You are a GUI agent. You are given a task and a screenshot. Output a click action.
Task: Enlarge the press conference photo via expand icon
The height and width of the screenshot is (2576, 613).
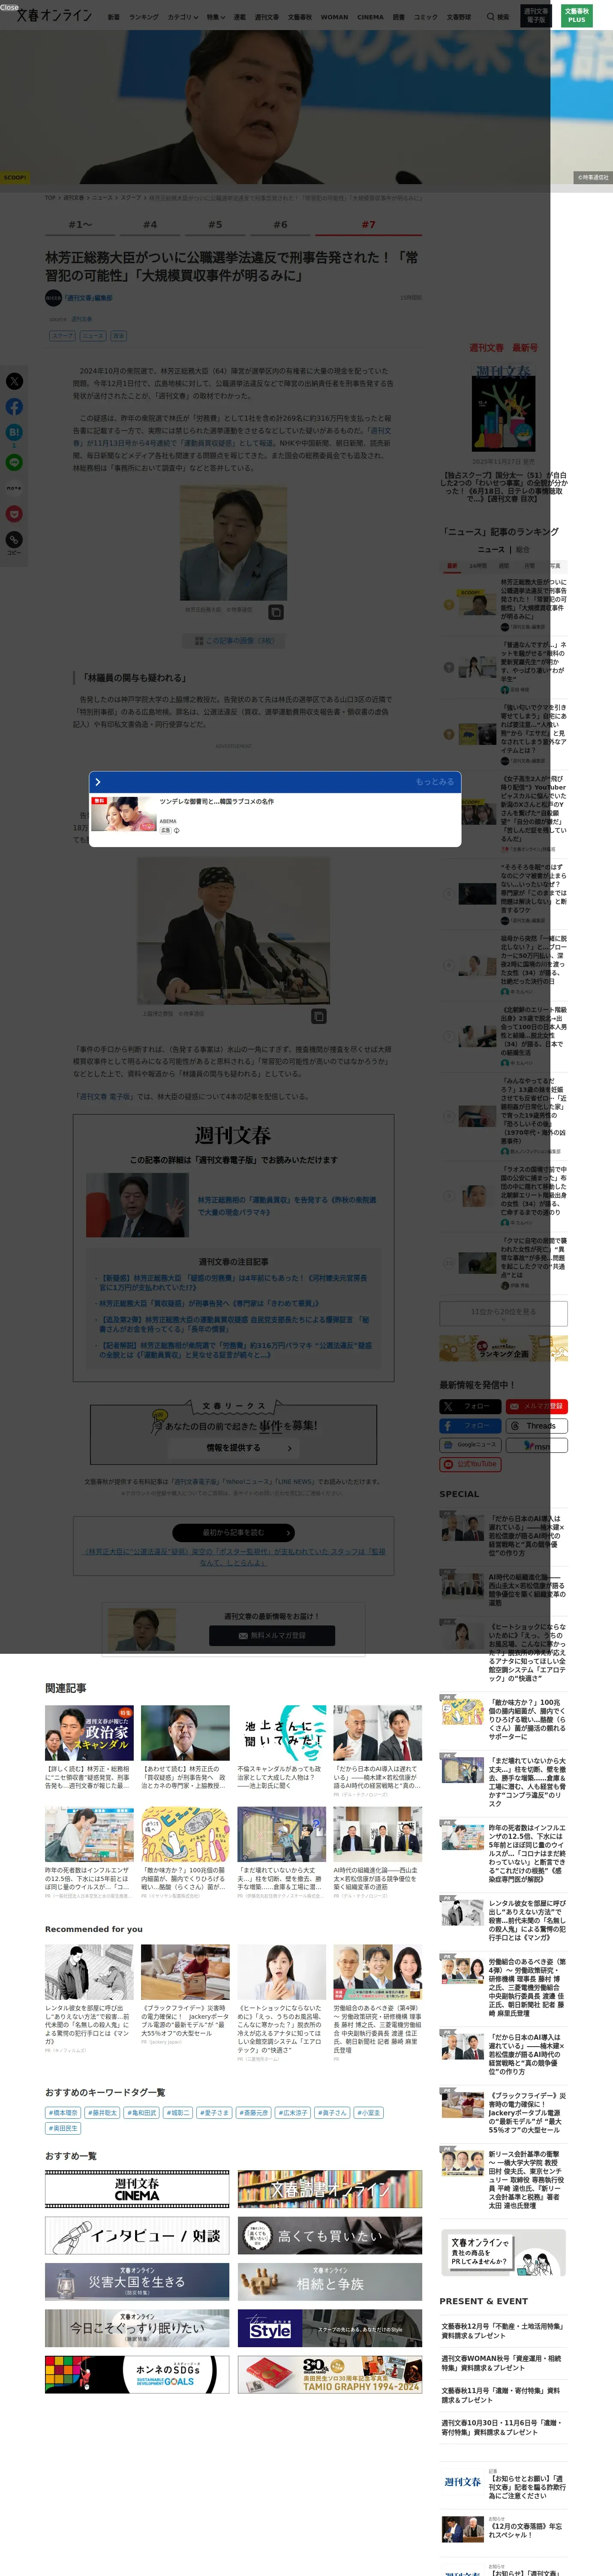click(319, 1016)
